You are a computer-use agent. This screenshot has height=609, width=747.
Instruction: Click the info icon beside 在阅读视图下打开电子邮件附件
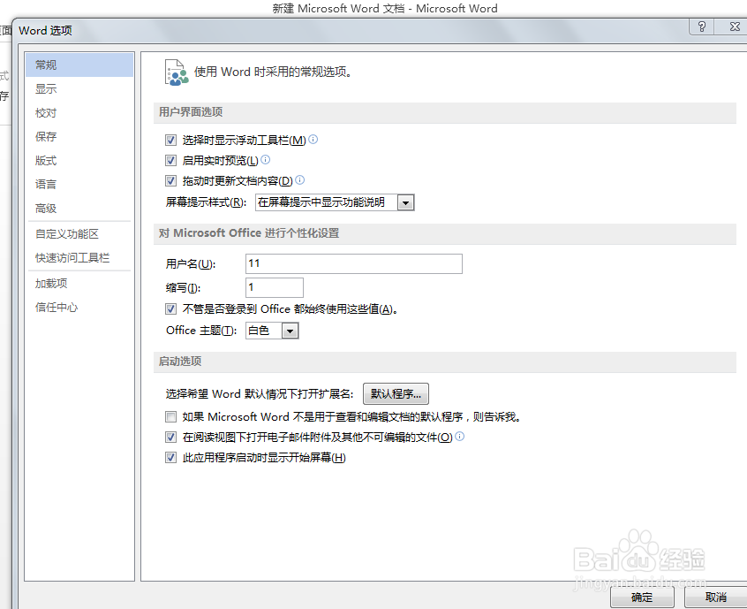pyautogui.click(x=459, y=437)
